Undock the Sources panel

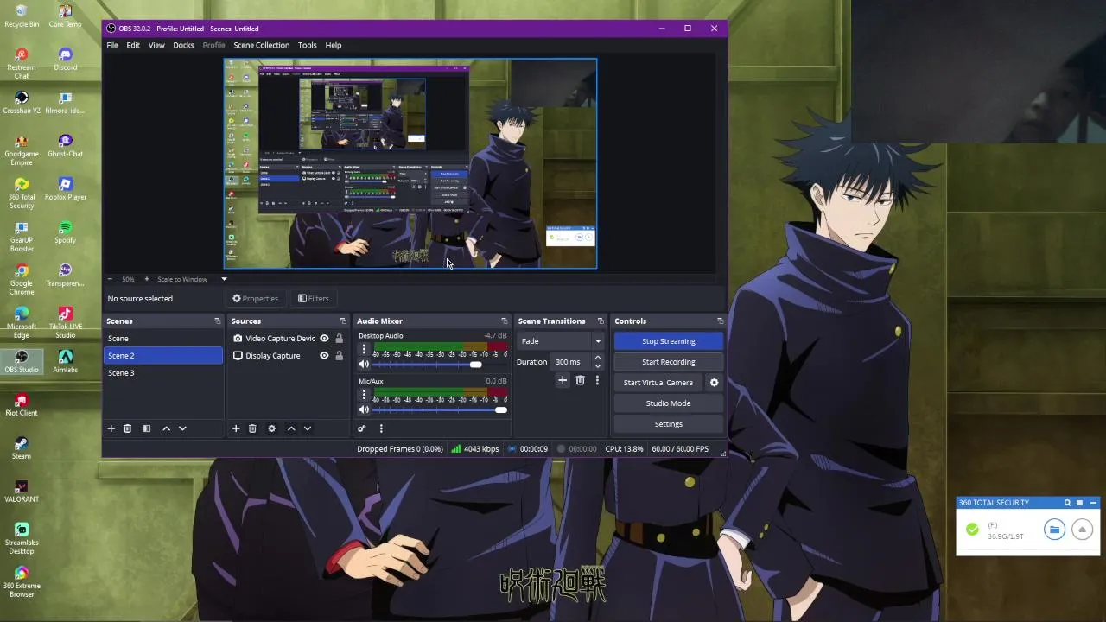pyautogui.click(x=343, y=321)
